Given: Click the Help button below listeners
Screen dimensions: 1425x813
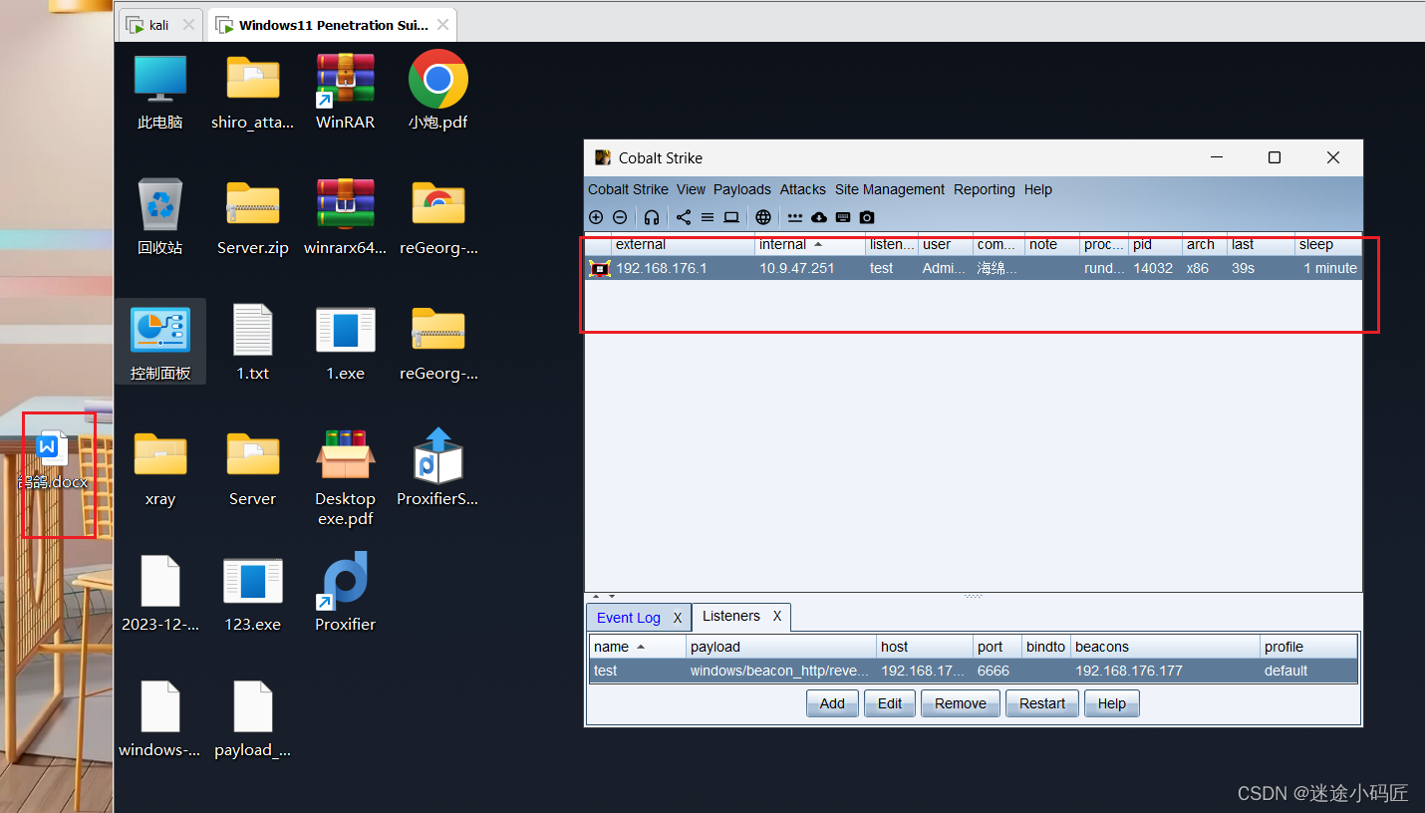Looking at the screenshot, I should coord(1112,703).
